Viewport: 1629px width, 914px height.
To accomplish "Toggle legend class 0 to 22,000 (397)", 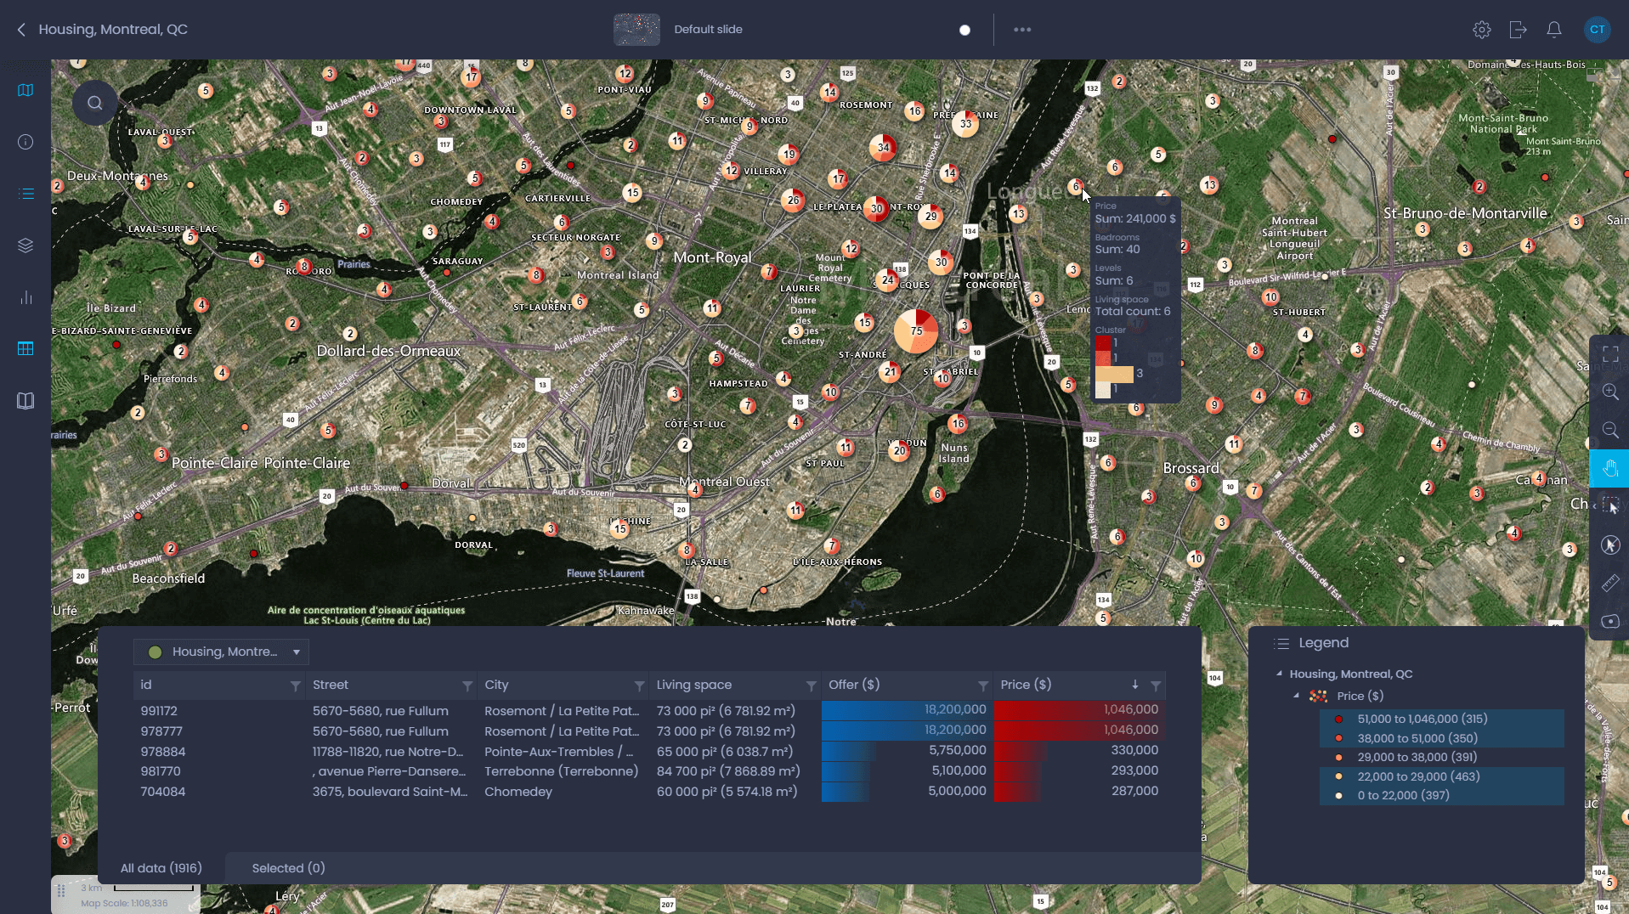I will (1441, 795).
